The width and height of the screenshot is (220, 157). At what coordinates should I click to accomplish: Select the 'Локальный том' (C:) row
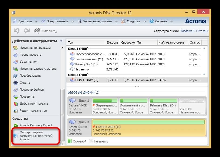pyautogui.click(x=137, y=59)
